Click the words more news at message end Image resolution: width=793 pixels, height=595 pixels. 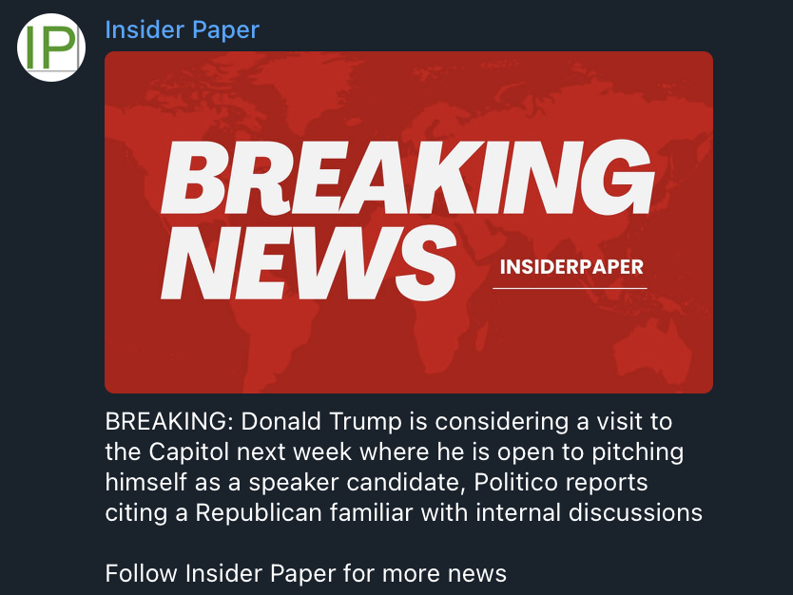coord(444,574)
